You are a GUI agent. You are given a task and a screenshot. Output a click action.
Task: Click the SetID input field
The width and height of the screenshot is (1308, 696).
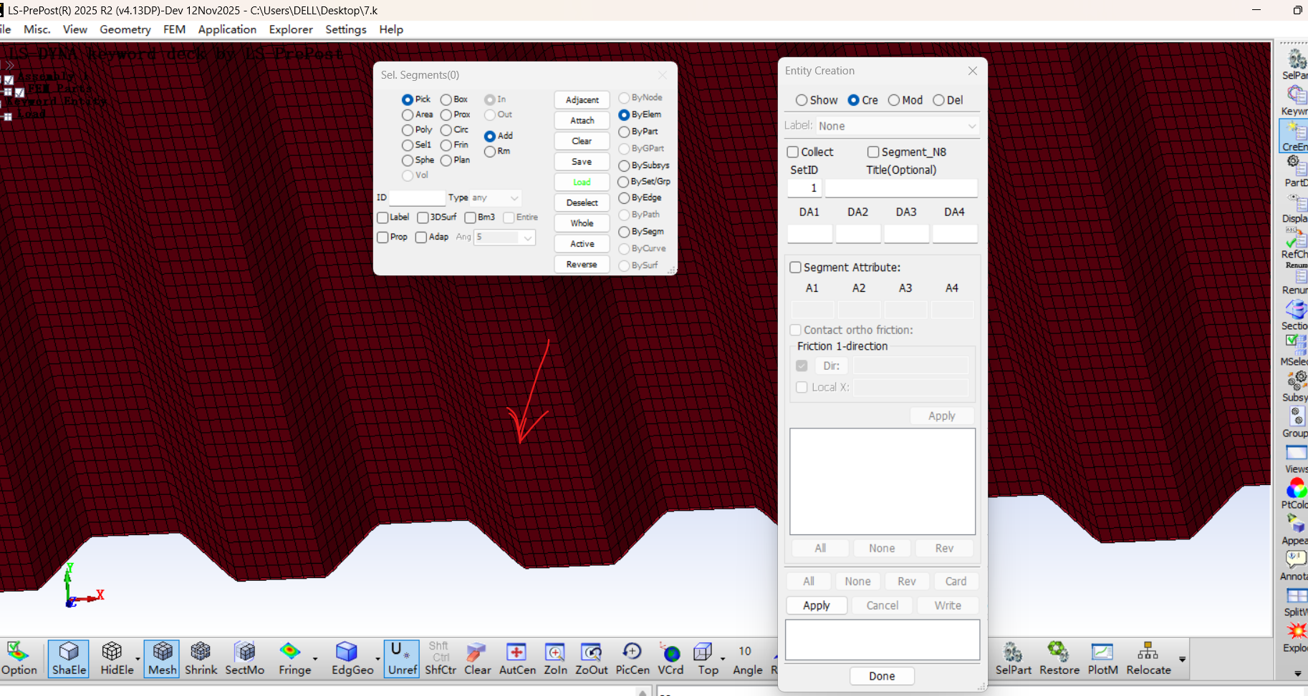(x=804, y=188)
